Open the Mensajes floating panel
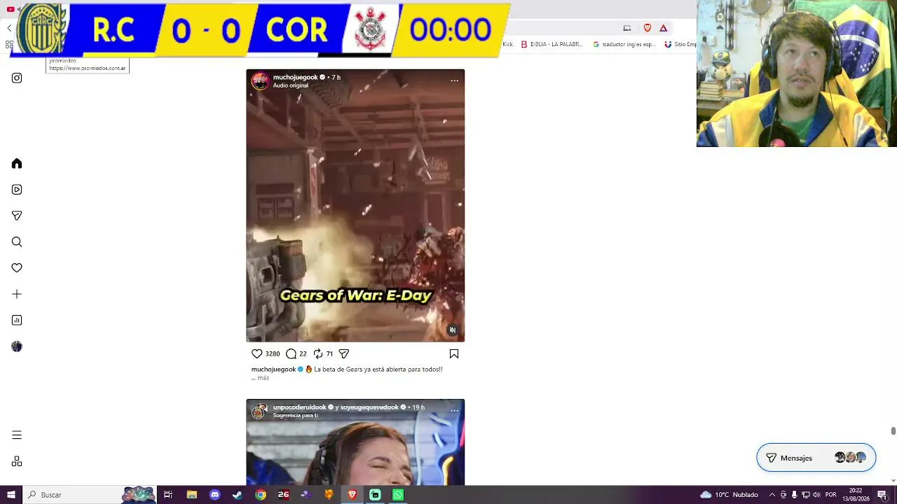The height and width of the screenshot is (504, 897). [x=816, y=458]
